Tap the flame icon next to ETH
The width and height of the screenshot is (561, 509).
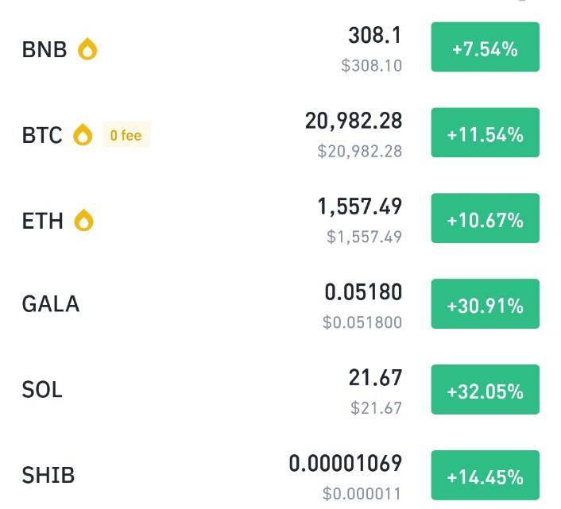(83, 220)
